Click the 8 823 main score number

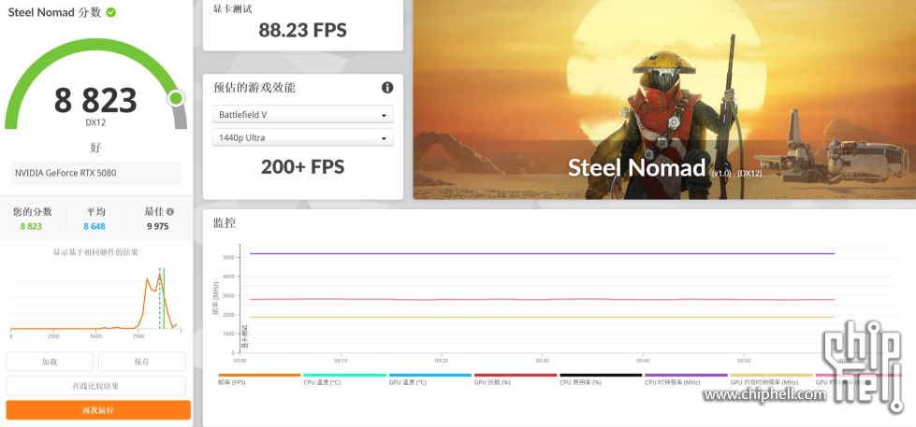[95, 100]
